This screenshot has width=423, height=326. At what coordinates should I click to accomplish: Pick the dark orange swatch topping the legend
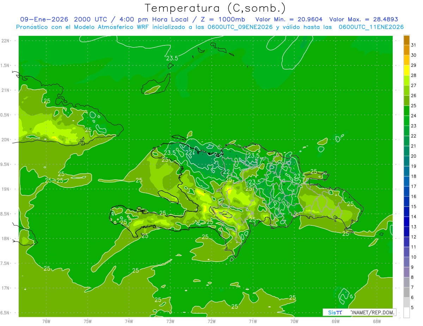click(x=406, y=40)
